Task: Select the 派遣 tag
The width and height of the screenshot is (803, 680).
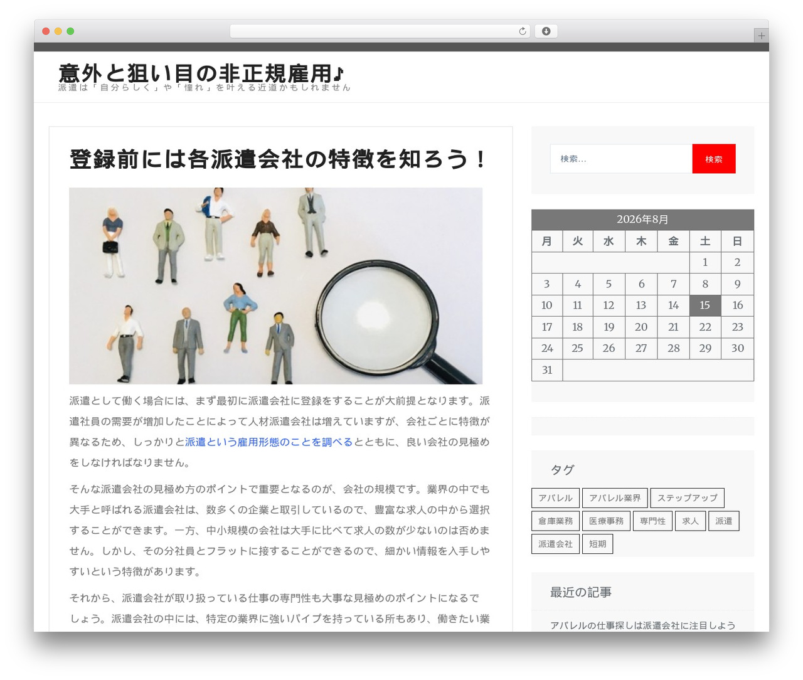Action: [723, 521]
